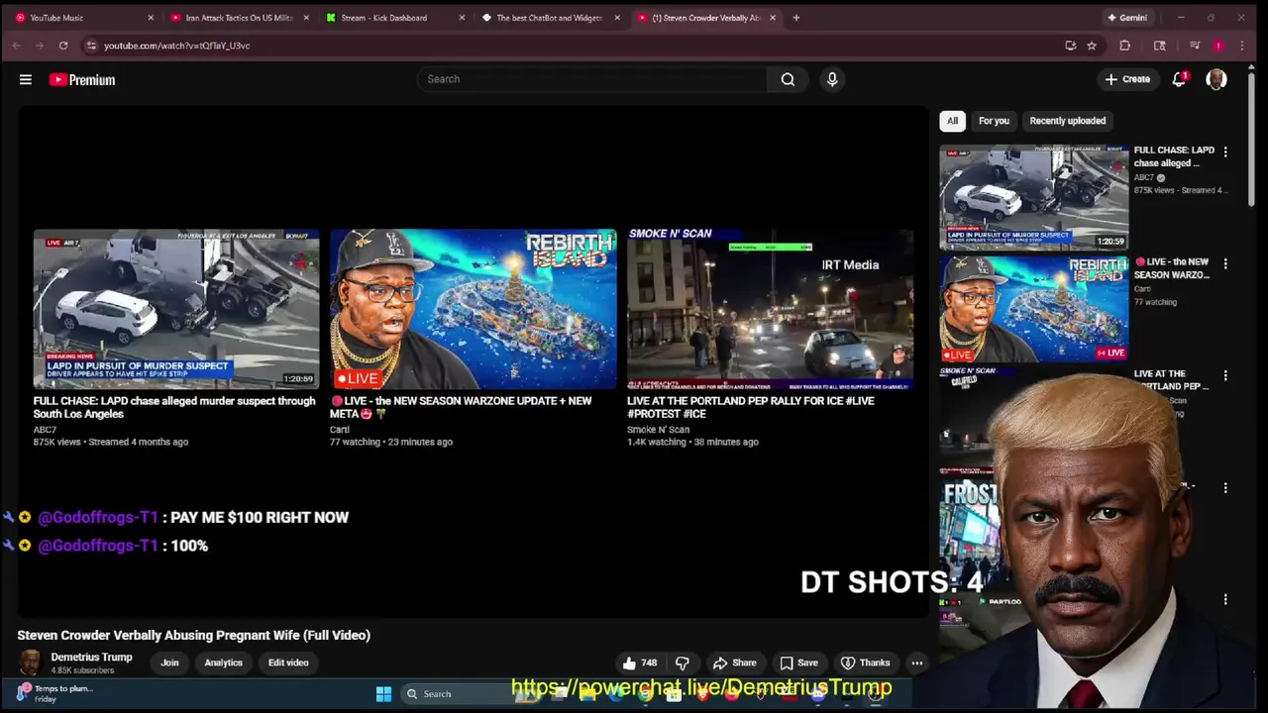
Task: Close the ChatBot and Widgets tab
Action: (x=617, y=18)
